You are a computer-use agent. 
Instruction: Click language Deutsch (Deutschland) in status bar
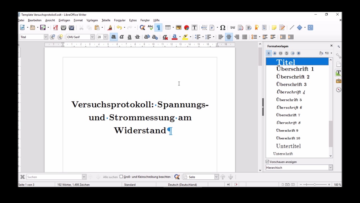[183, 185]
